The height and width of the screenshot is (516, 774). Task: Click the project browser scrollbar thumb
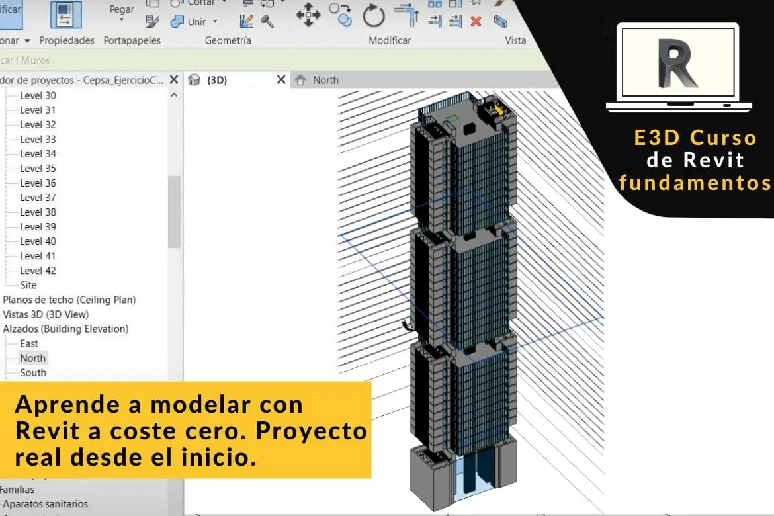click(174, 212)
